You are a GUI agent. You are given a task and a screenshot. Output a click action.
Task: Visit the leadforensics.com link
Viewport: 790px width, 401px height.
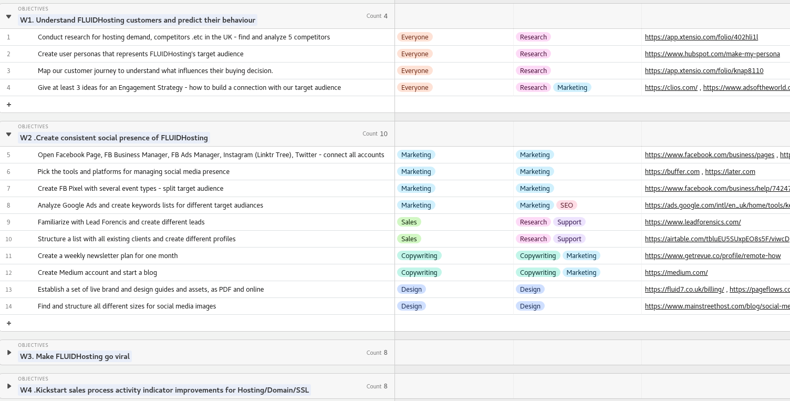coord(693,222)
